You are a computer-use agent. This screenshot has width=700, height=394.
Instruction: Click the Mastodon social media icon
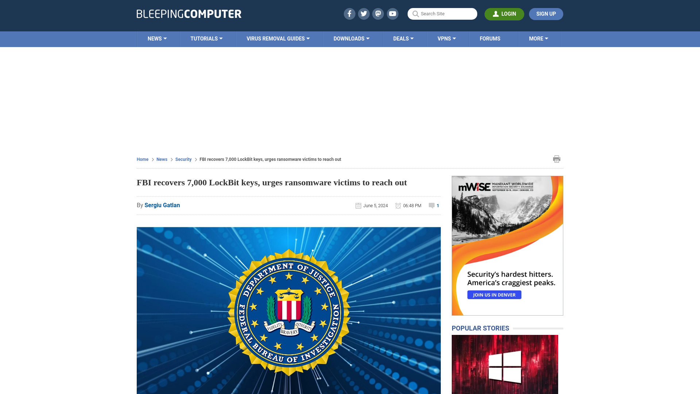[378, 13]
